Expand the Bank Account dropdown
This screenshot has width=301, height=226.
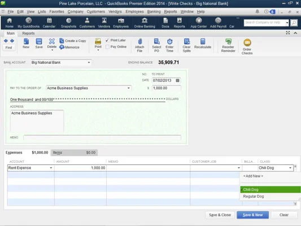89,63
